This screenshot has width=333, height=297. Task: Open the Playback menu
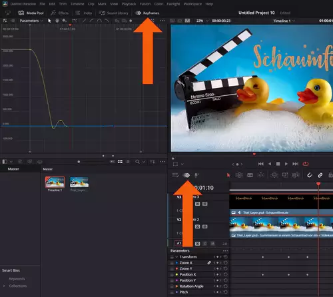[x=129, y=4]
